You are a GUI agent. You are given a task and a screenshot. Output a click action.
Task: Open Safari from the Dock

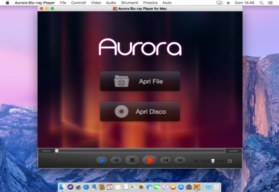click(86, 187)
